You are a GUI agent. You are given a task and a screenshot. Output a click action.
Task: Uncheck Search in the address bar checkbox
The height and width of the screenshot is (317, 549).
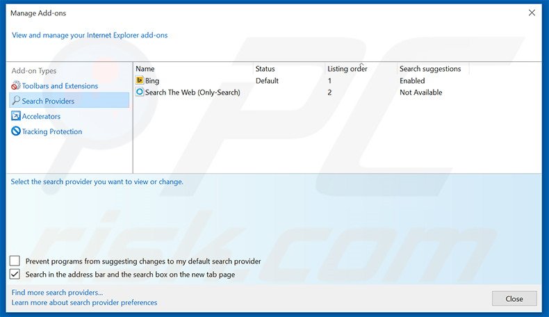pyautogui.click(x=15, y=274)
